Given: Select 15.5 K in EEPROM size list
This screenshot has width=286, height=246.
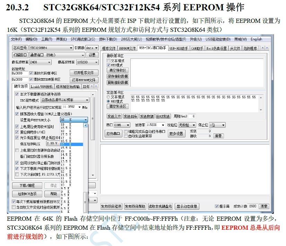Looking at the screenshot, I should (x=71, y=148).
